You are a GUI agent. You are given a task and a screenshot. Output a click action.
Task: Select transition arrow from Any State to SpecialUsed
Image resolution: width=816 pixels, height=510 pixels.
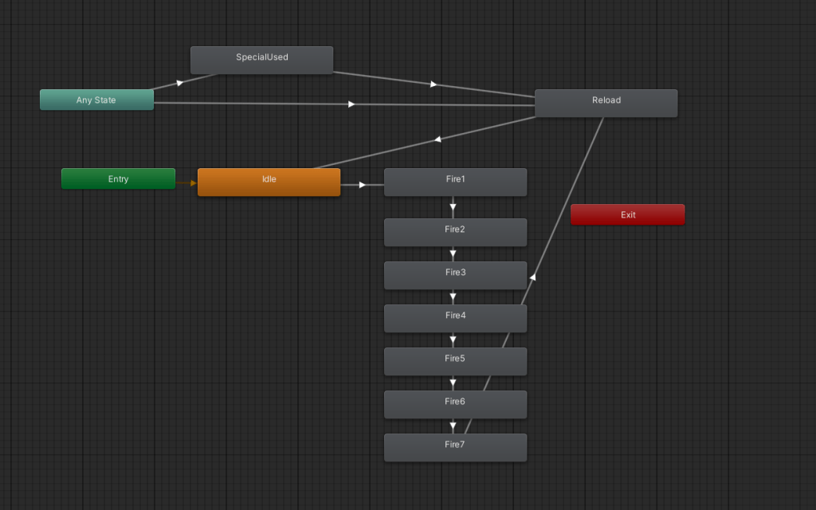pos(180,82)
